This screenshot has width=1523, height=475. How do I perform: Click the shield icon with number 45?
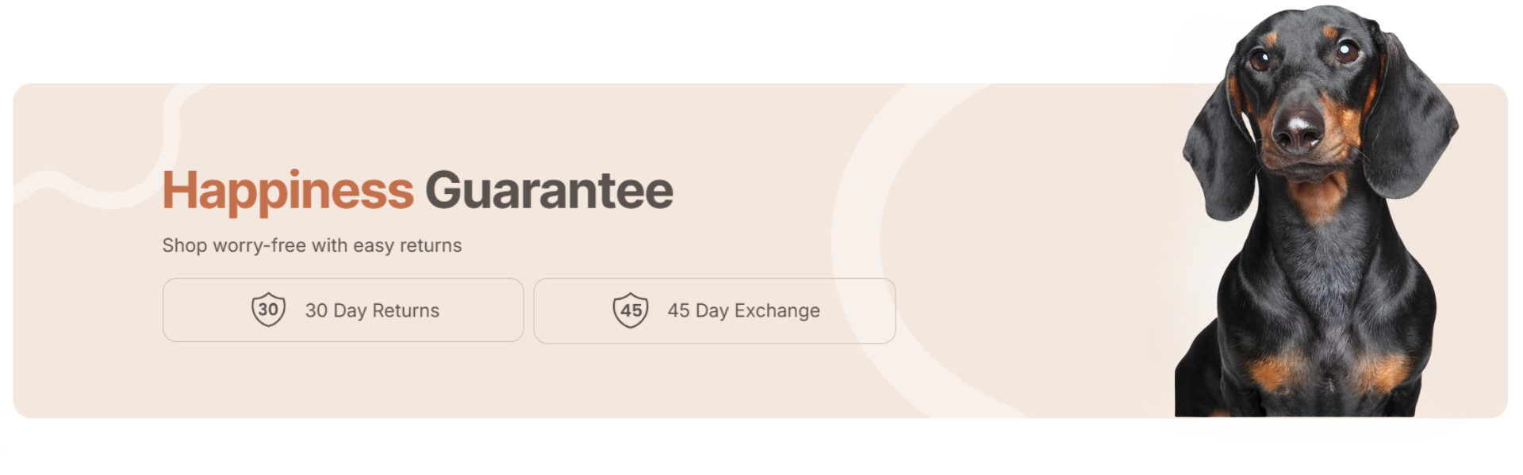pyautogui.click(x=631, y=310)
